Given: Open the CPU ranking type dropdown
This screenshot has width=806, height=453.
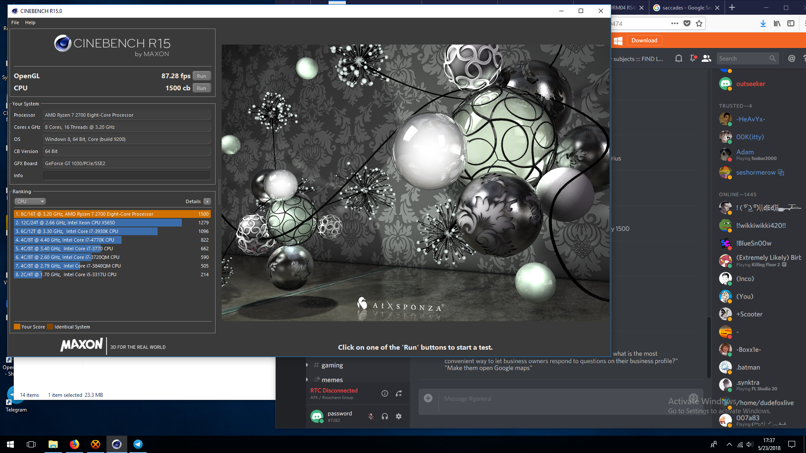Looking at the screenshot, I should tap(30, 201).
